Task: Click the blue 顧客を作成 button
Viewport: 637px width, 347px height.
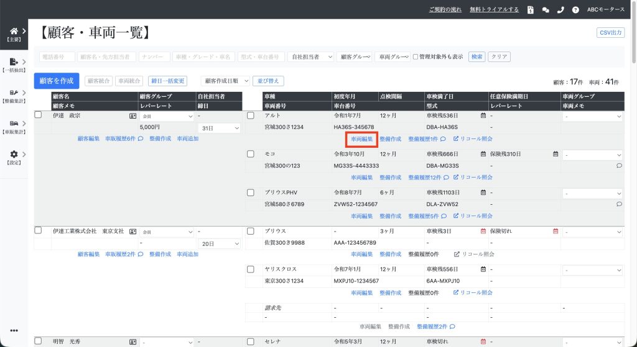Action: pos(57,81)
